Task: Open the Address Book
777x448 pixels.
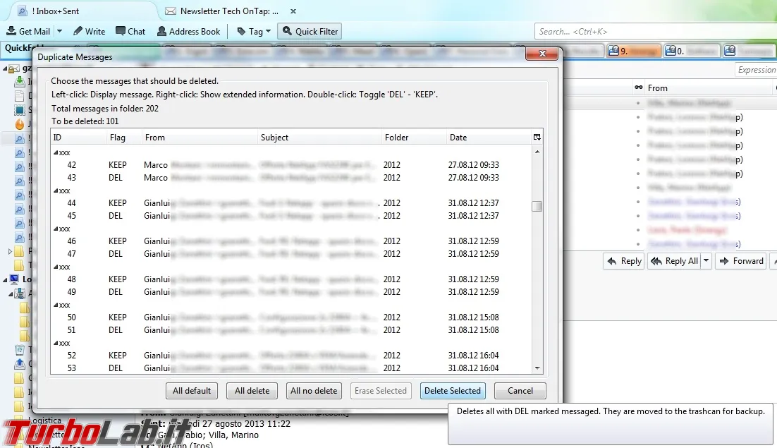Action: coord(188,31)
